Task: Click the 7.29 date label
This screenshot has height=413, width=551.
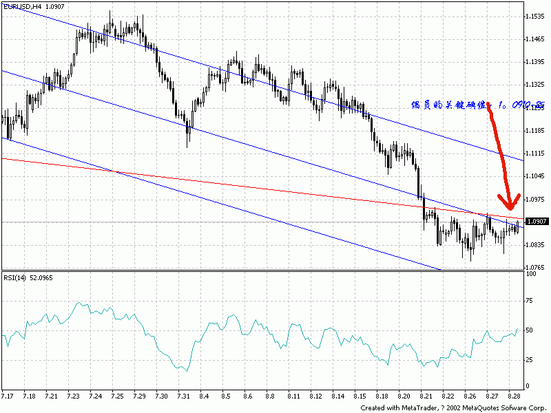Action: tap(140, 396)
